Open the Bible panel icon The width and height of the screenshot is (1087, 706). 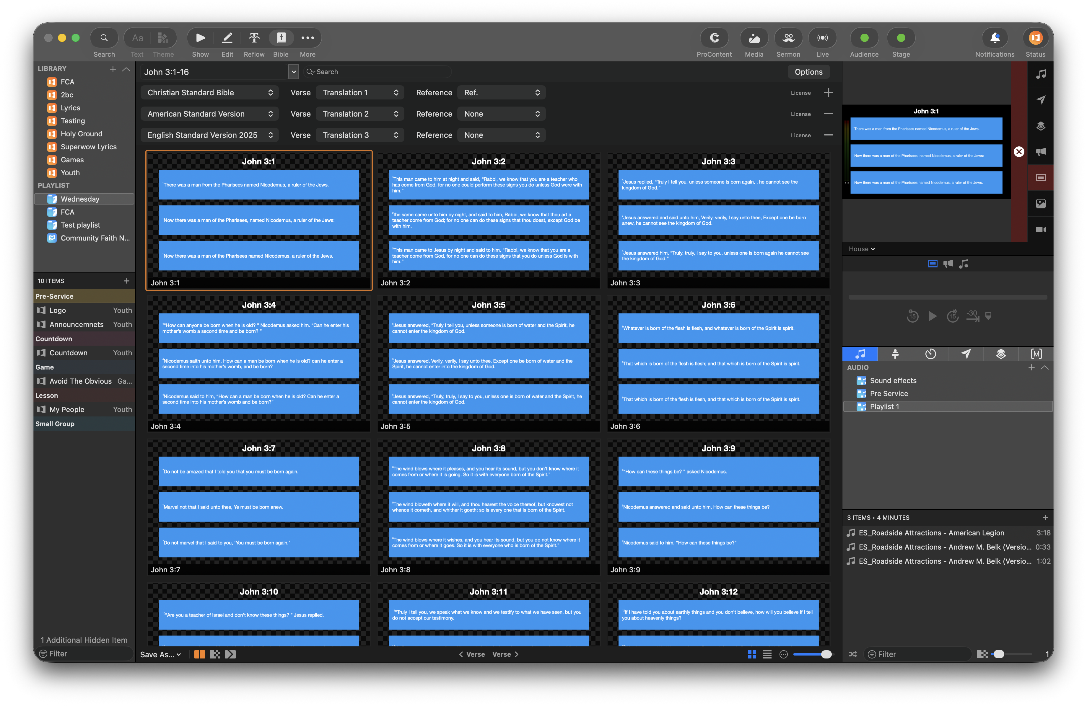click(281, 38)
